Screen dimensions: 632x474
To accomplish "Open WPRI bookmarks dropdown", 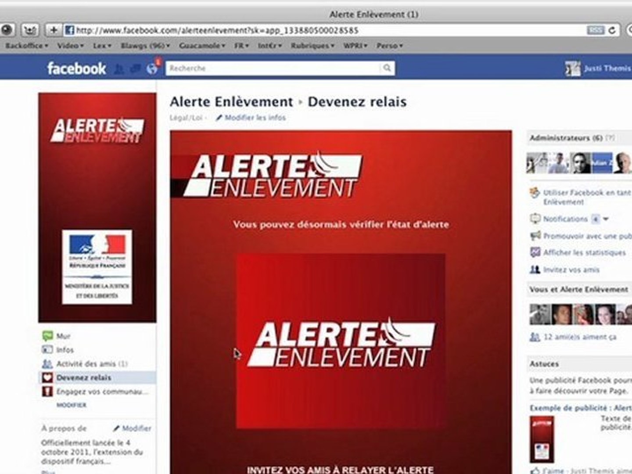I will pos(355,46).
